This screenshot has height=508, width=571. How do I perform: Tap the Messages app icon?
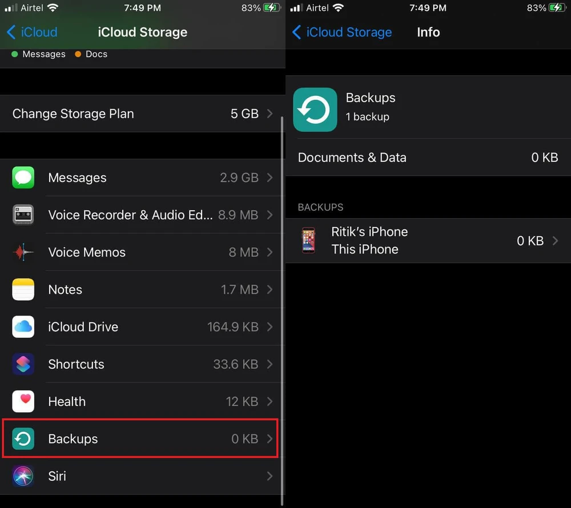tap(23, 178)
